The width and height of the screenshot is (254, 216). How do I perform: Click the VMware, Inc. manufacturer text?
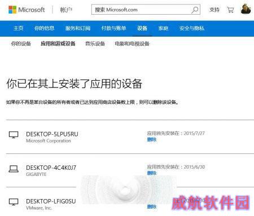39,208
